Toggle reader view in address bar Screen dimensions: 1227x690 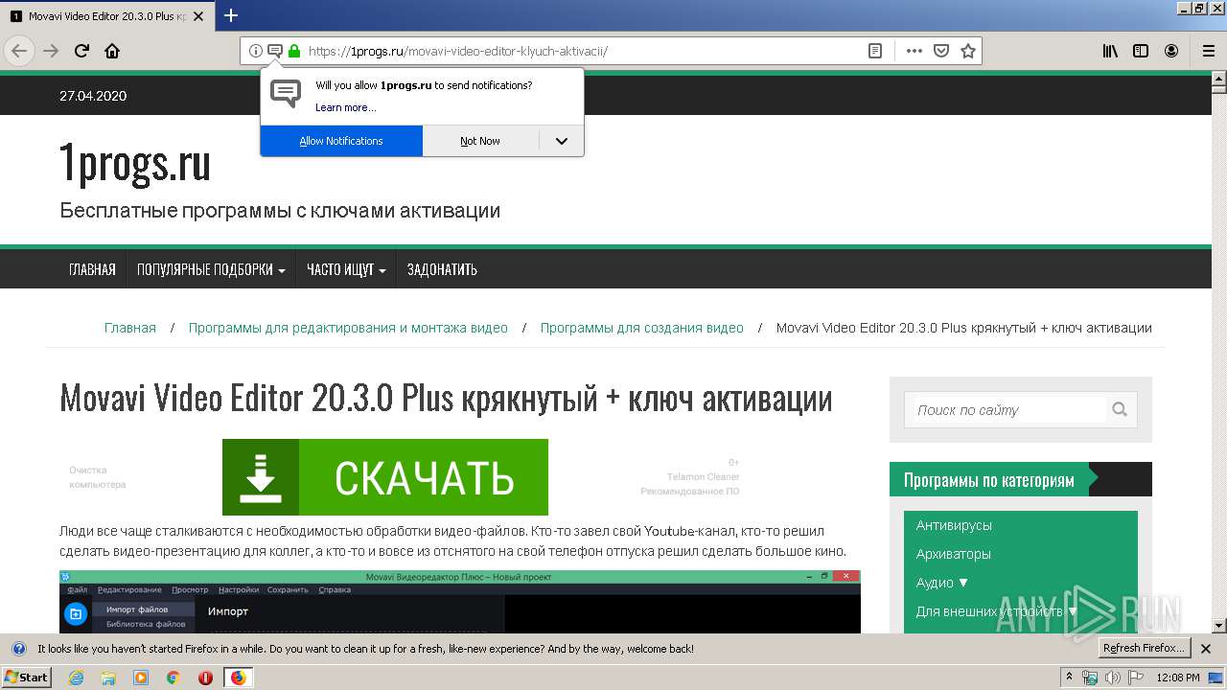point(875,51)
